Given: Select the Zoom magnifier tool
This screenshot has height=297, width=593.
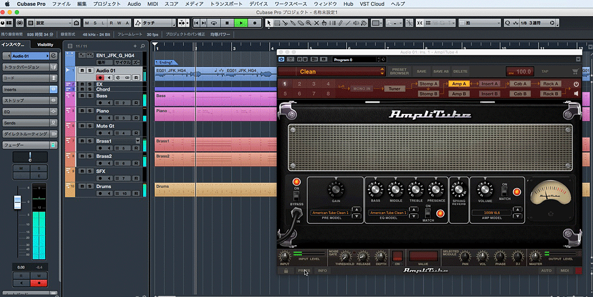Looking at the screenshot, I should tap(308, 23).
